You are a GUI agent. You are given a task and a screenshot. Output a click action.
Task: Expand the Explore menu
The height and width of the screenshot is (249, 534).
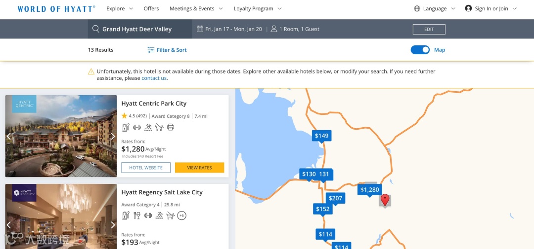[120, 8]
